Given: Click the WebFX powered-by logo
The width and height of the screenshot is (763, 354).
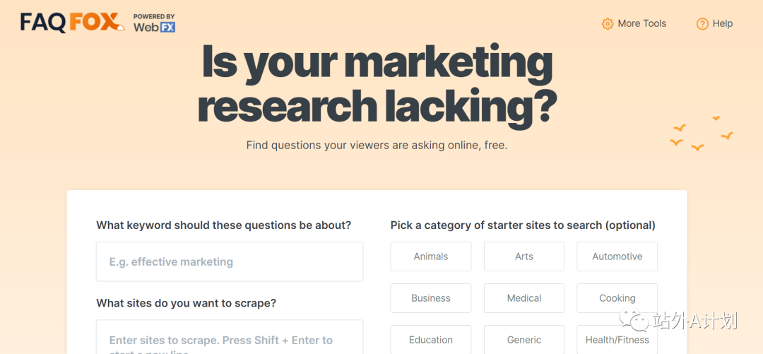Looking at the screenshot, I should [x=154, y=23].
